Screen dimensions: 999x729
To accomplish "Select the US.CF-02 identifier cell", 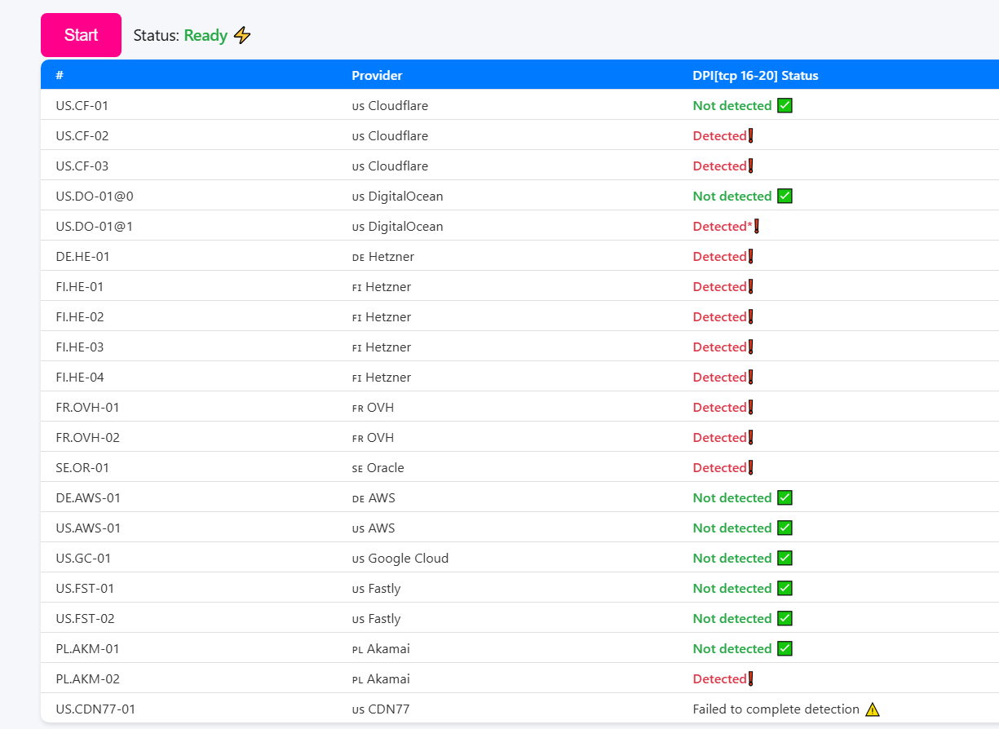I will [82, 135].
